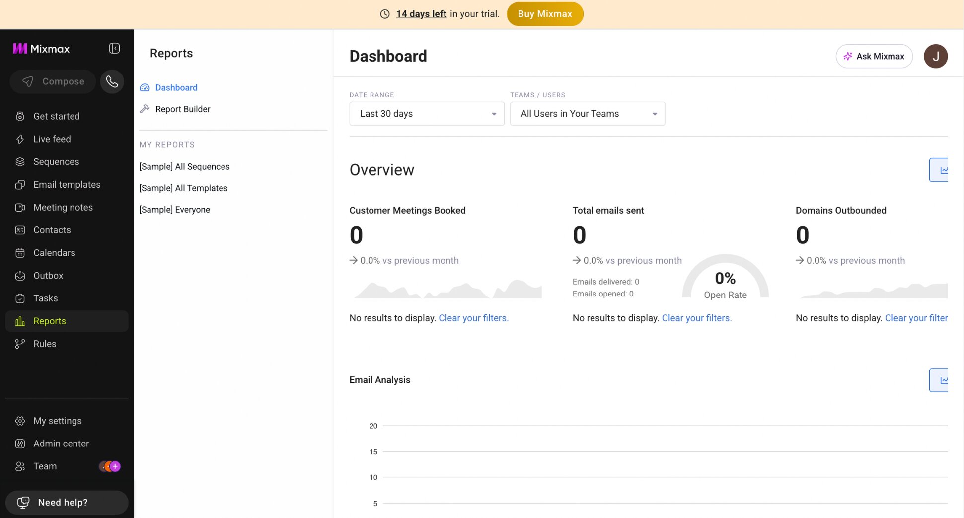Image resolution: width=964 pixels, height=518 pixels.
Task: Click the Contacts card icon
Action: tap(20, 230)
